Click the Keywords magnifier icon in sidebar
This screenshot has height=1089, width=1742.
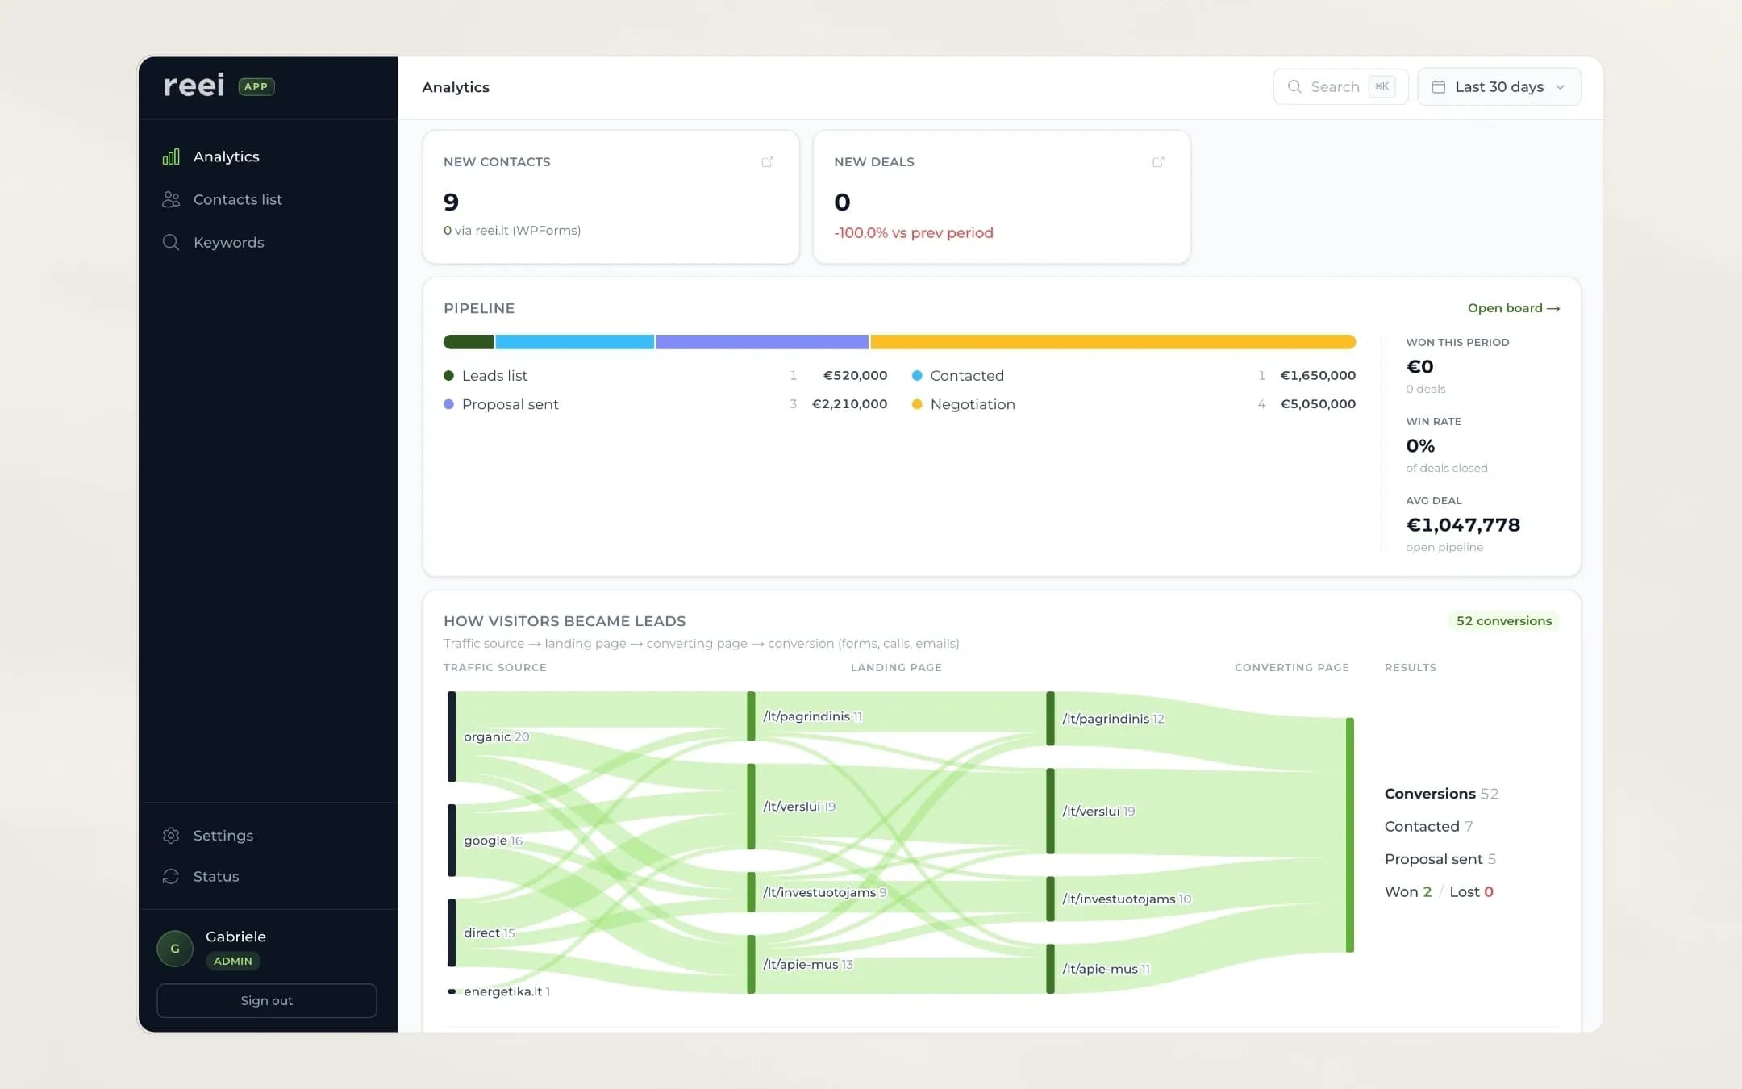click(171, 242)
